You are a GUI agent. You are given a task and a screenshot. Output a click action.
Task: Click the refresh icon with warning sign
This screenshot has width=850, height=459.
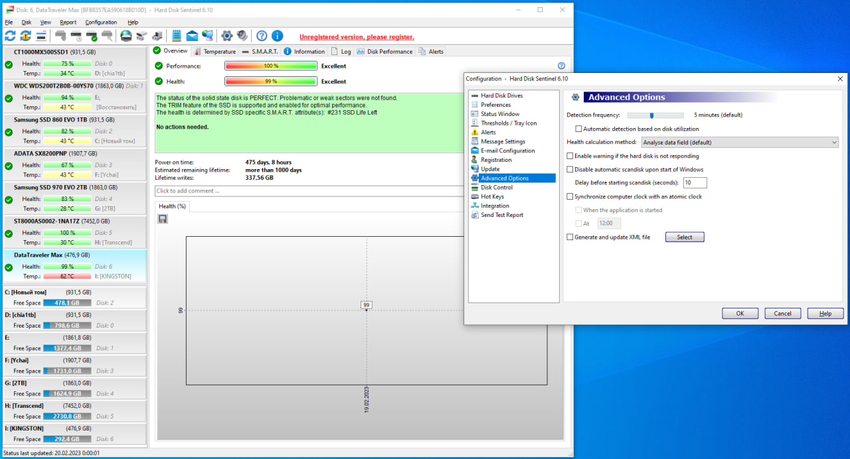tap(25, 36)
